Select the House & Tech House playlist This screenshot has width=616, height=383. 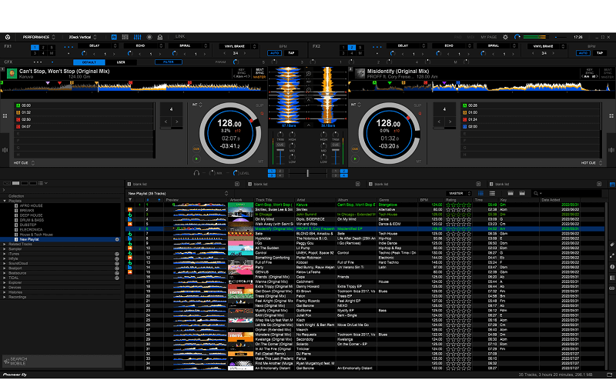pos(36,235)
